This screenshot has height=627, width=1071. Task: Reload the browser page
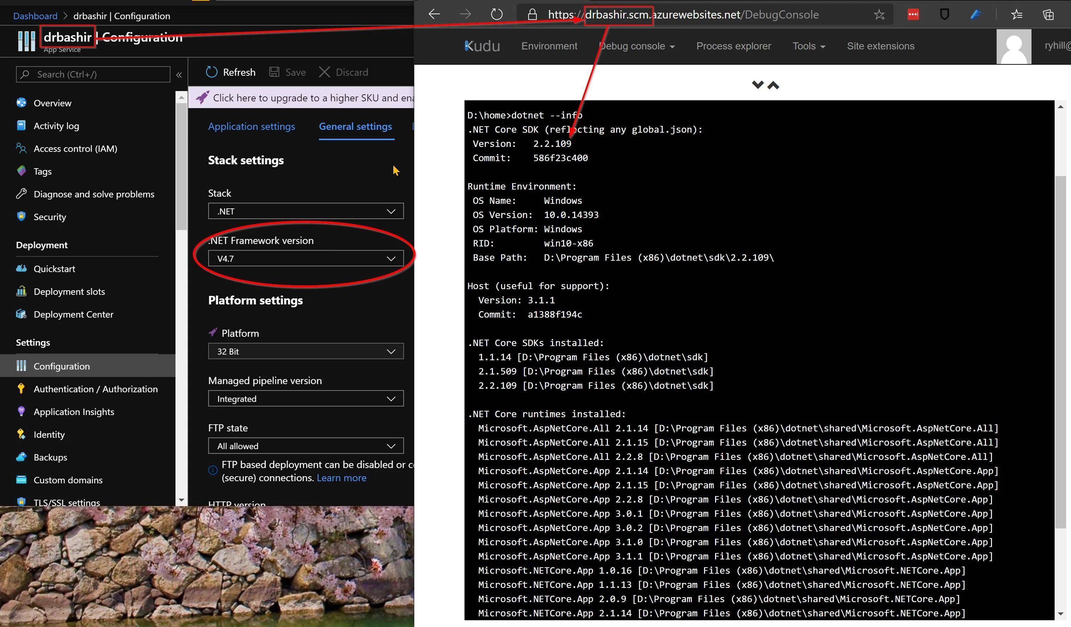point(497,15)
